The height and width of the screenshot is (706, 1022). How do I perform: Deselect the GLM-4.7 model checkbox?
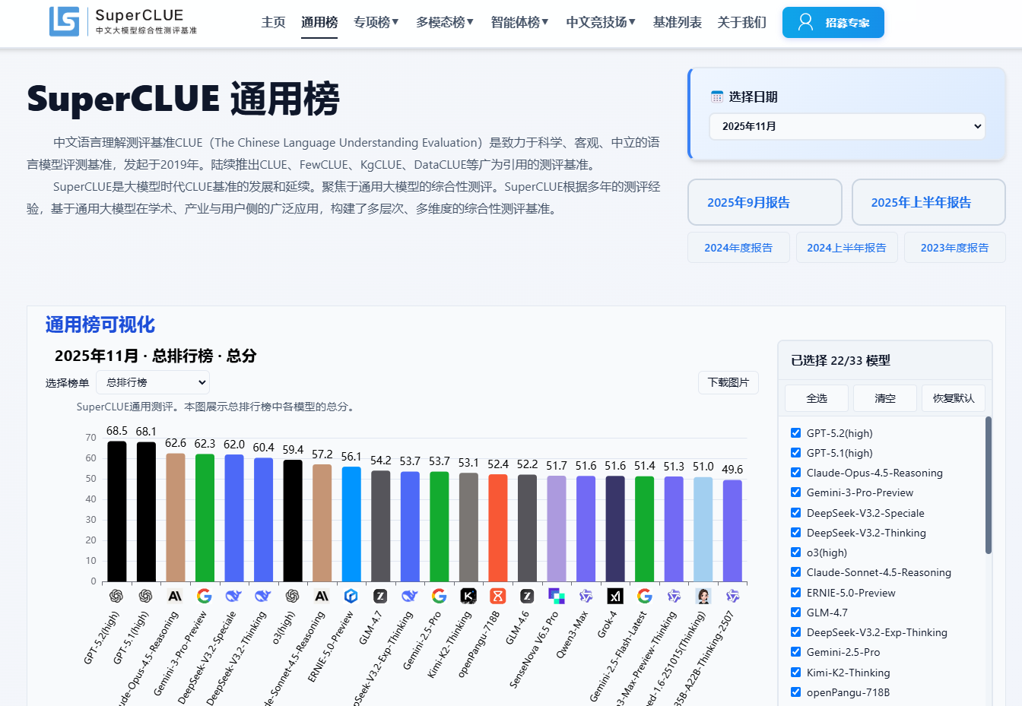[795, 613]
